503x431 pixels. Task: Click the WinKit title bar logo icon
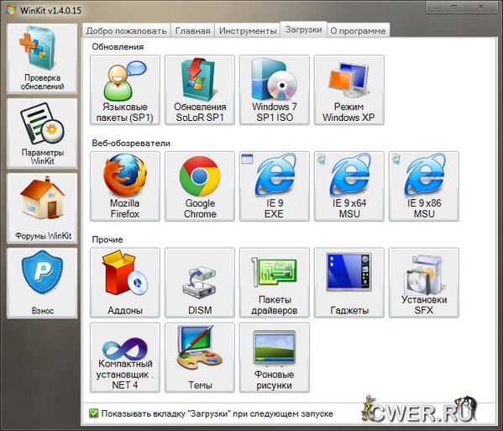pos(11,9)
